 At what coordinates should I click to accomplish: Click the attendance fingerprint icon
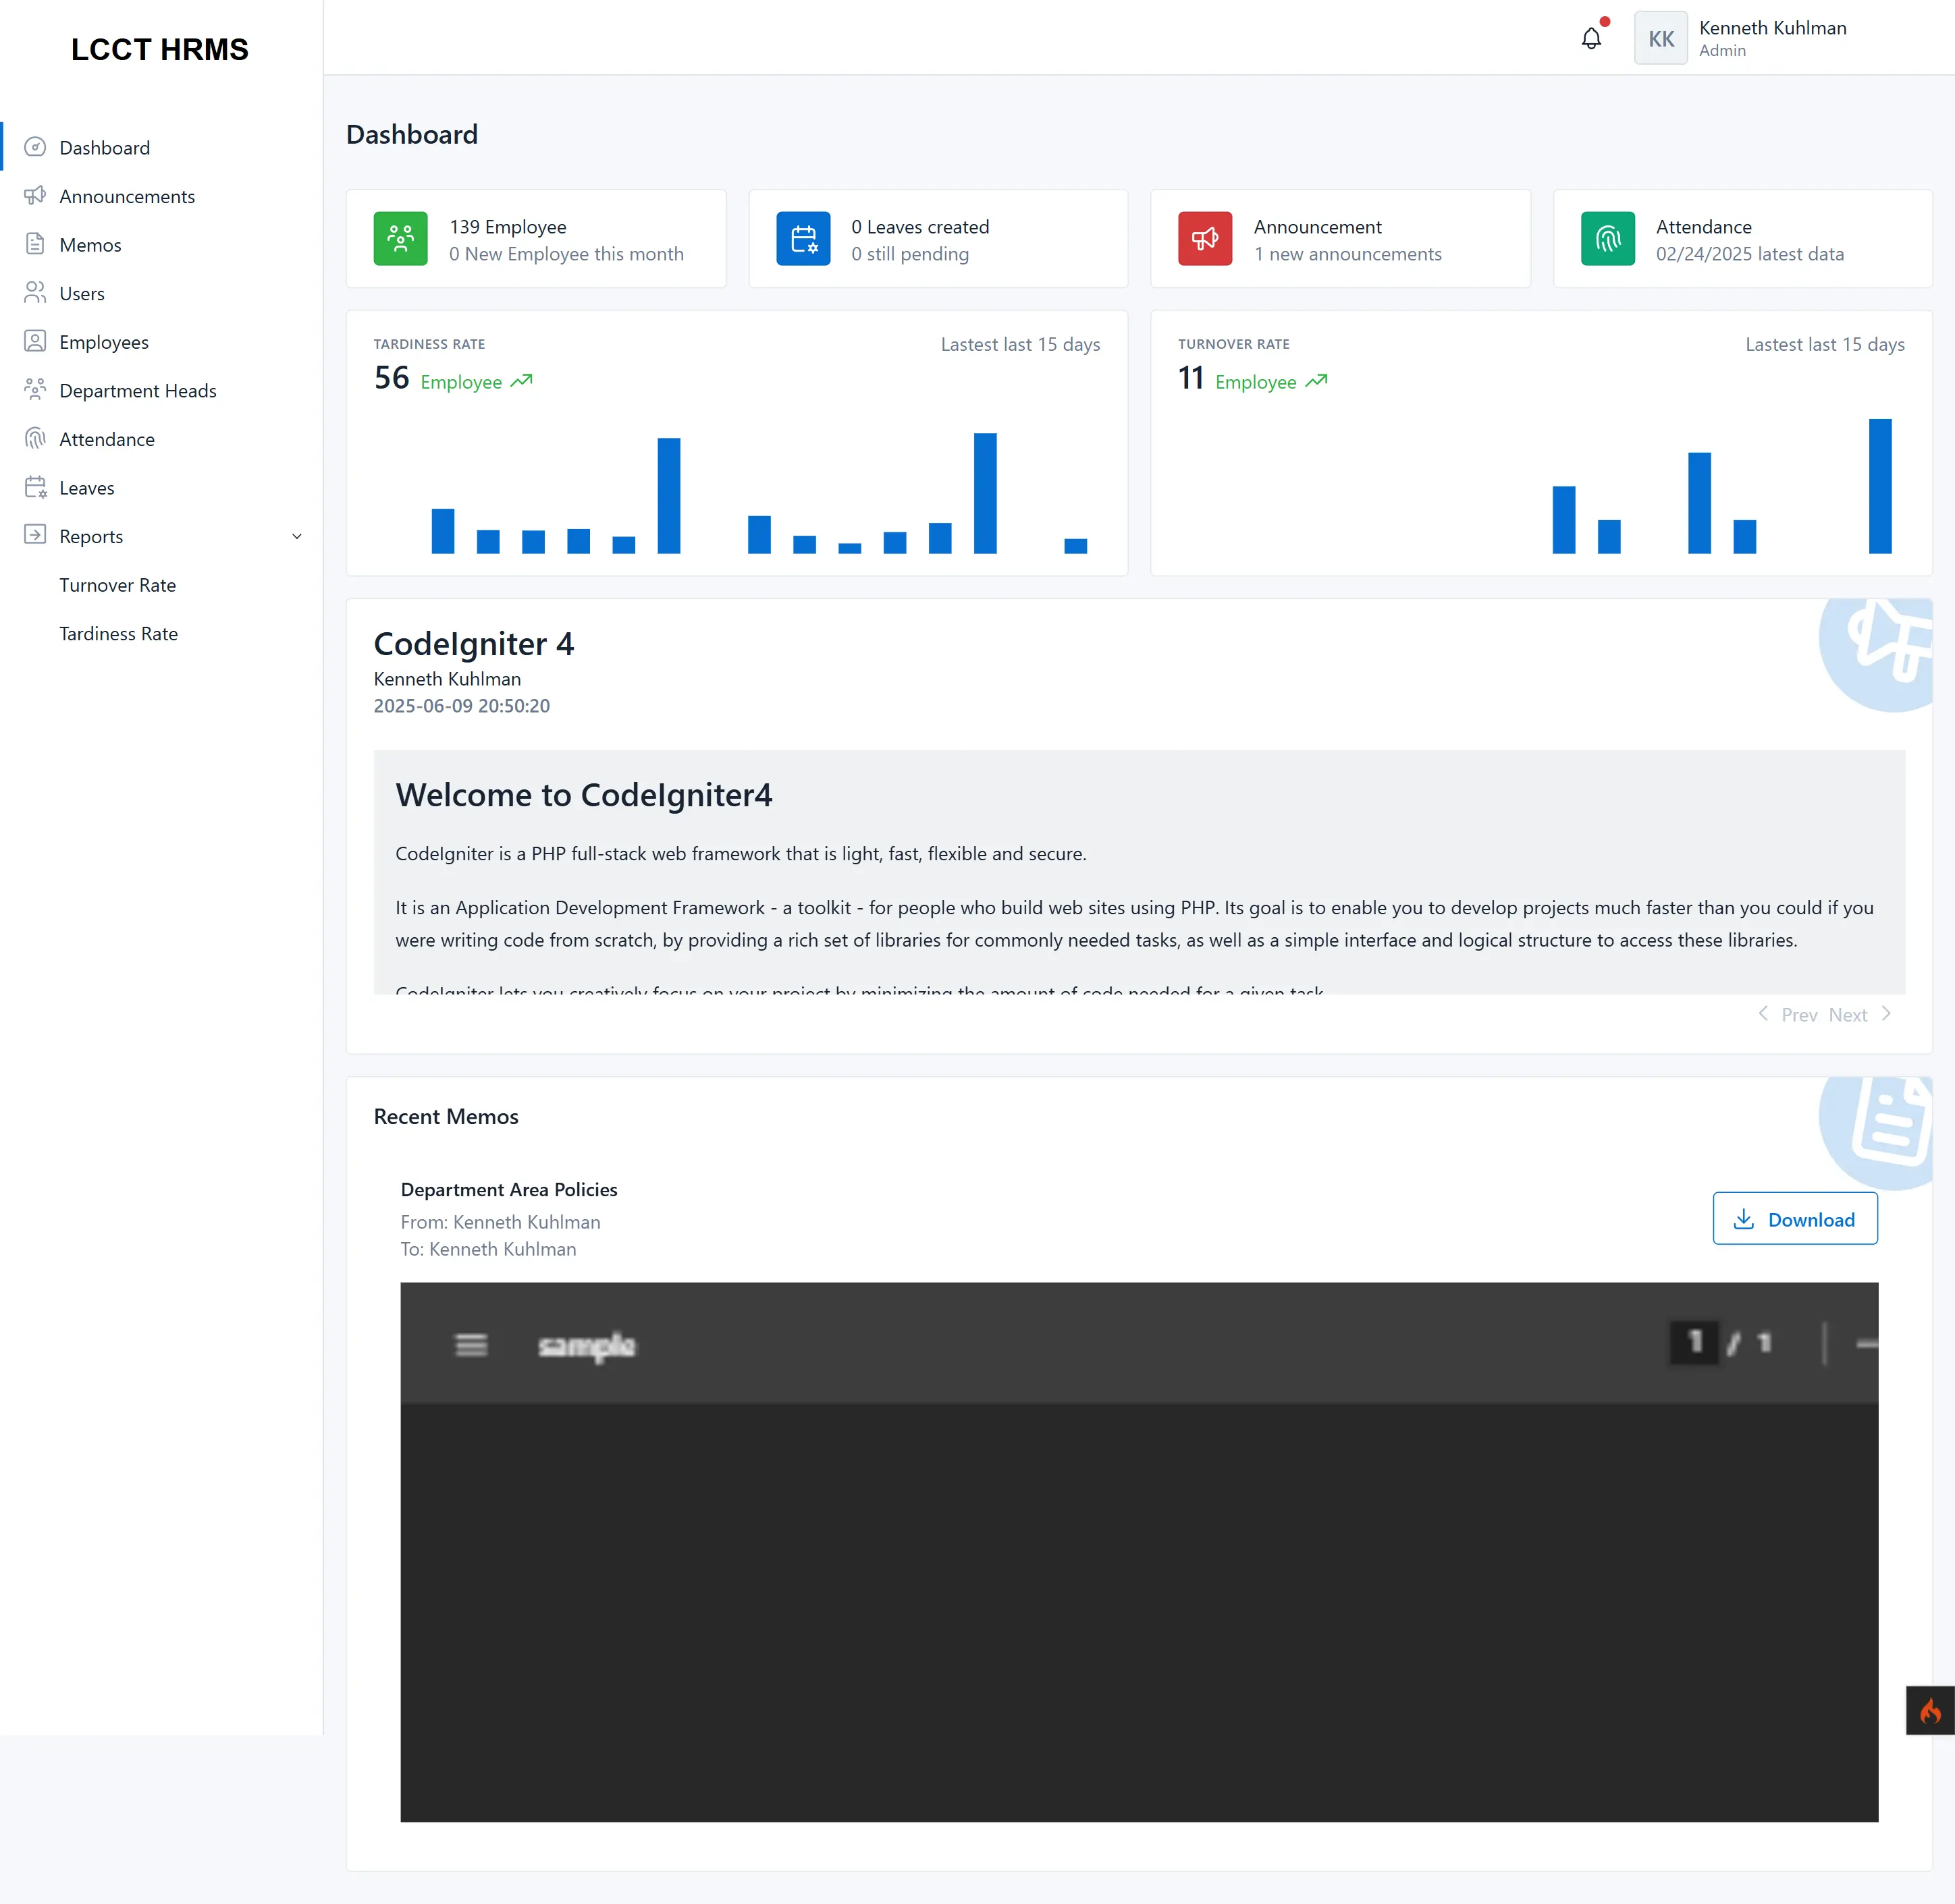1608,238
